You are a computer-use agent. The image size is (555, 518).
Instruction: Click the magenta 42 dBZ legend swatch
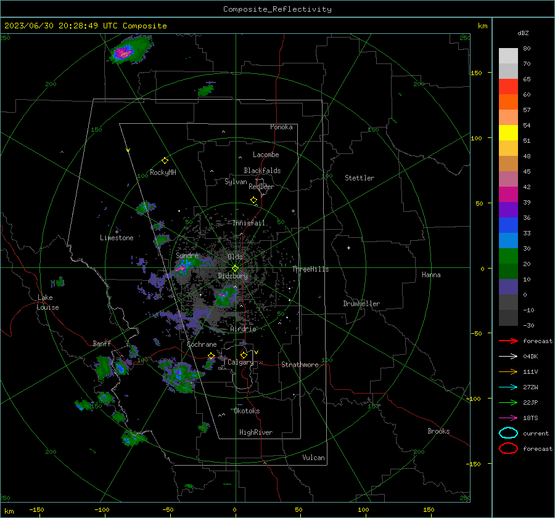(508, 195)
